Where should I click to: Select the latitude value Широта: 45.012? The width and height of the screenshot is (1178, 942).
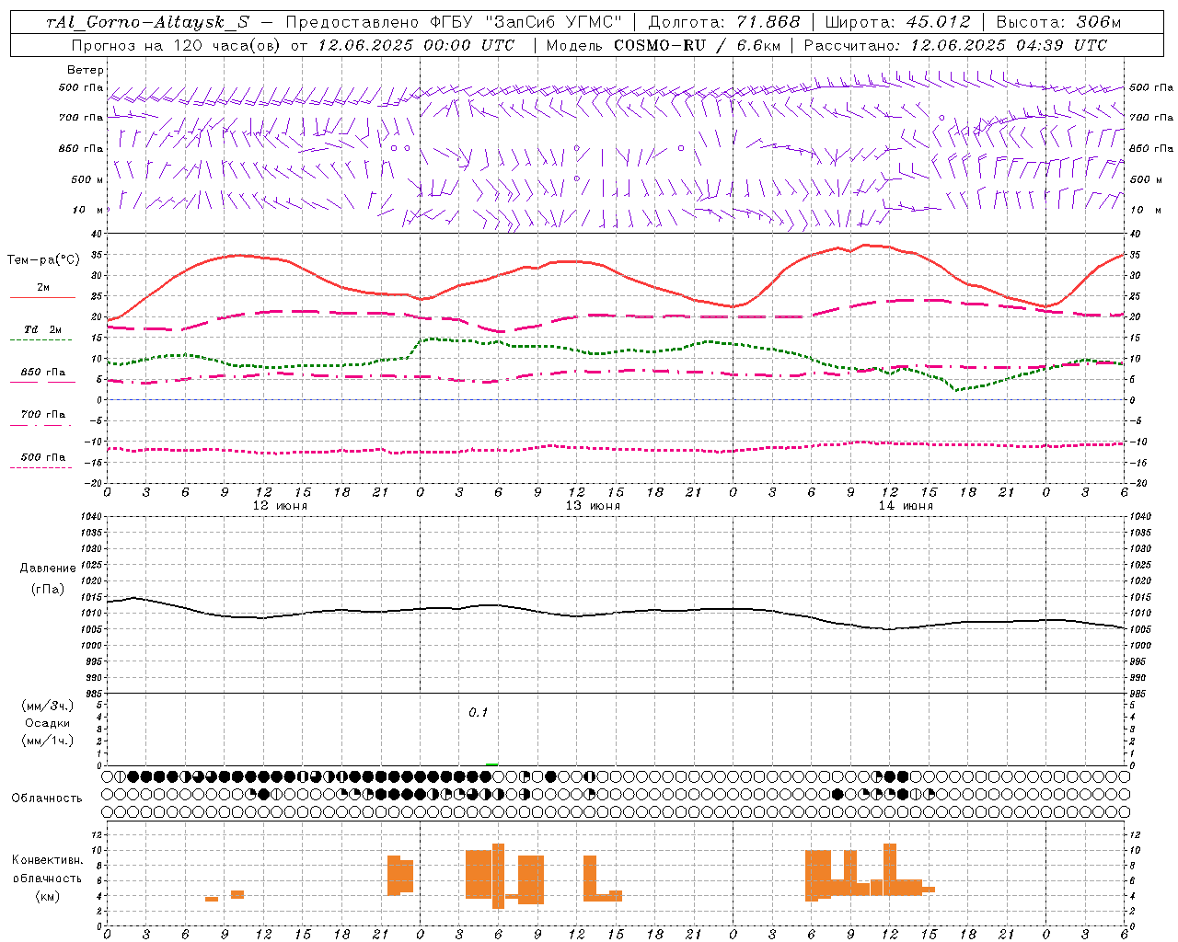897,22
